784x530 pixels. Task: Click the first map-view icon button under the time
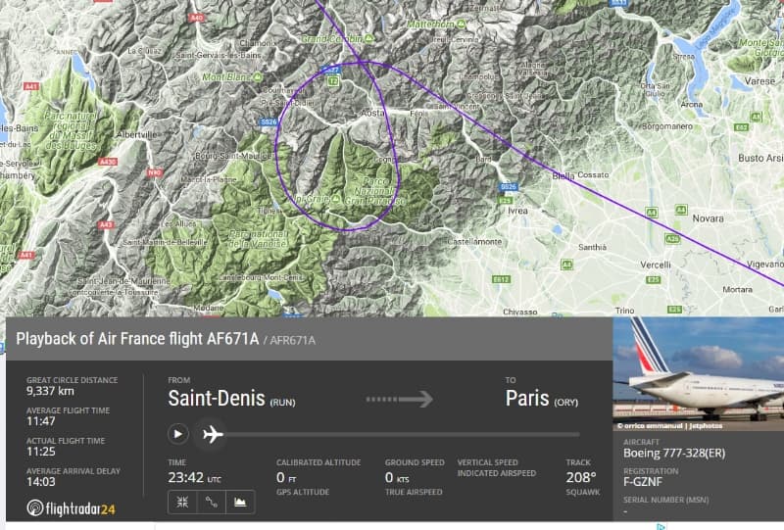(182, 502)
